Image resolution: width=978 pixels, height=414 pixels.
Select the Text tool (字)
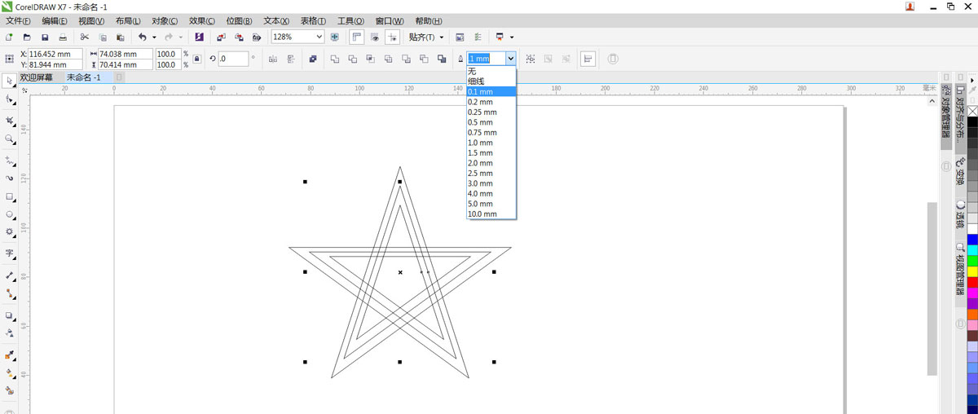(10, 253)
